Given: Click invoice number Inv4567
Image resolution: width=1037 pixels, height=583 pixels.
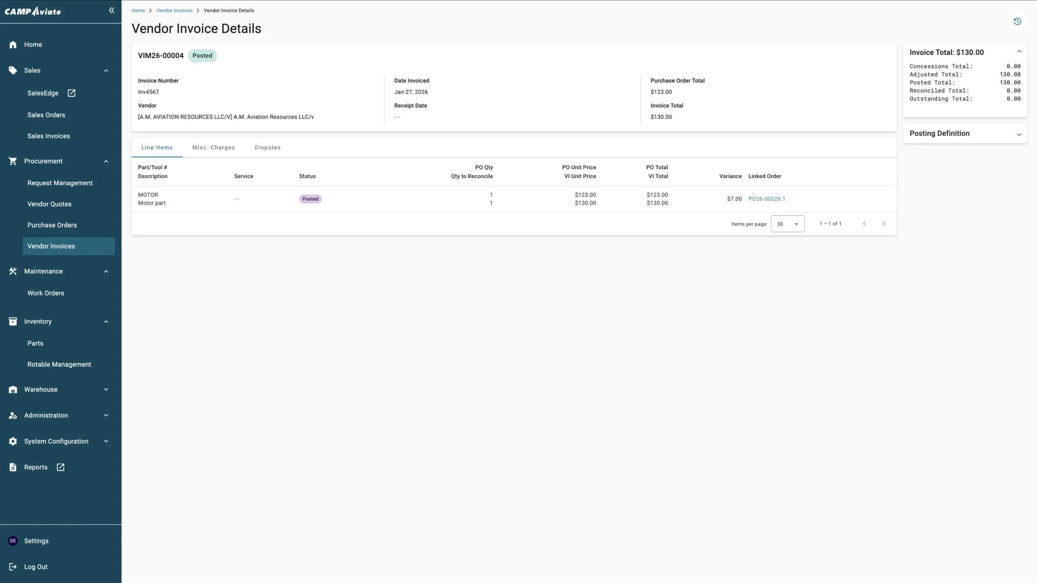Looking at the screenshot, I should [x=148, y=92].
